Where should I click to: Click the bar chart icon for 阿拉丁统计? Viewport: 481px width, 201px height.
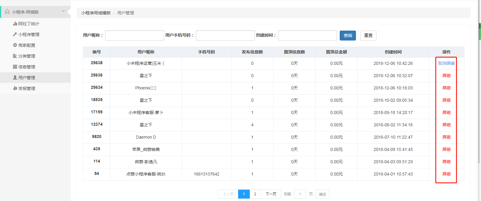pyautogui.click(x=15, y=24)
